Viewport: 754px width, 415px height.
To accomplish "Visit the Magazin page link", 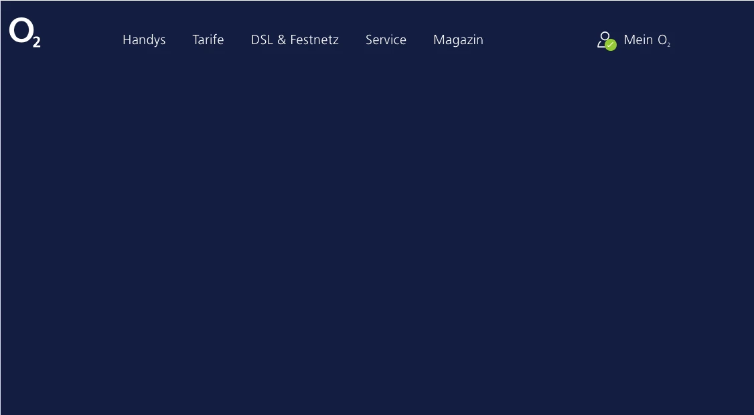I will 458,40.
